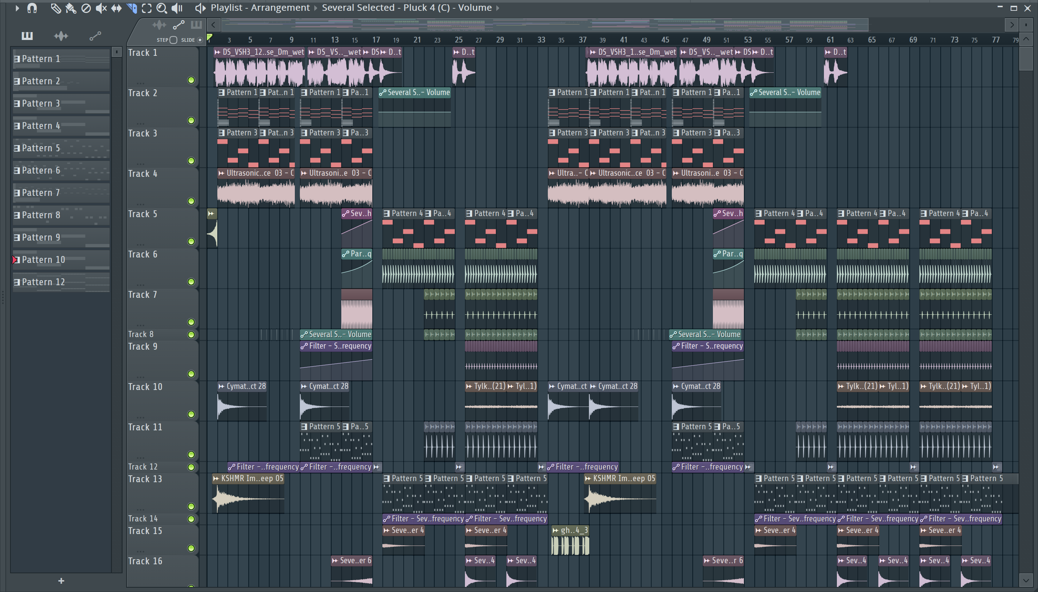
Task: Select the Delete tool
Action: (86, 8)
